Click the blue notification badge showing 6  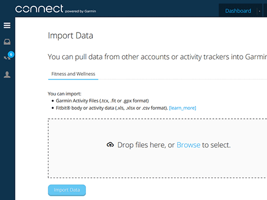click(11, 54)
